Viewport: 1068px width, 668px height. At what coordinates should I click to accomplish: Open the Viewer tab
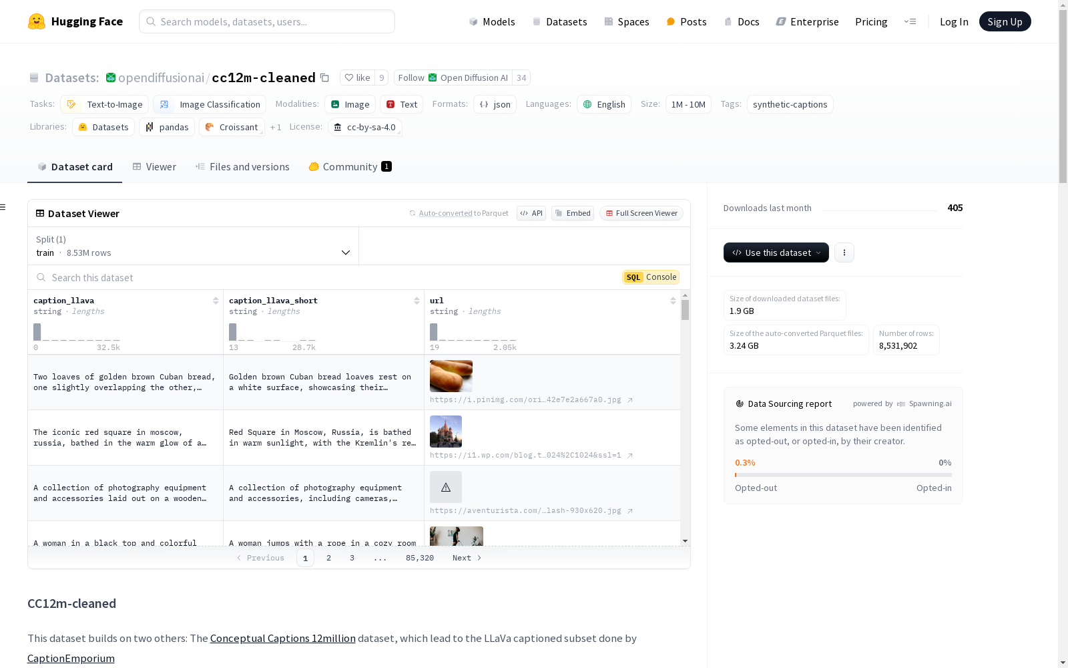pos(154,167)
